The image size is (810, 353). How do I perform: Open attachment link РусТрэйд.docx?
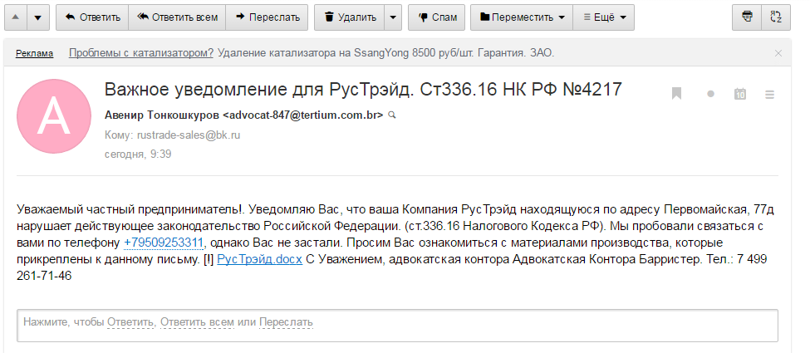coord(259,259)
